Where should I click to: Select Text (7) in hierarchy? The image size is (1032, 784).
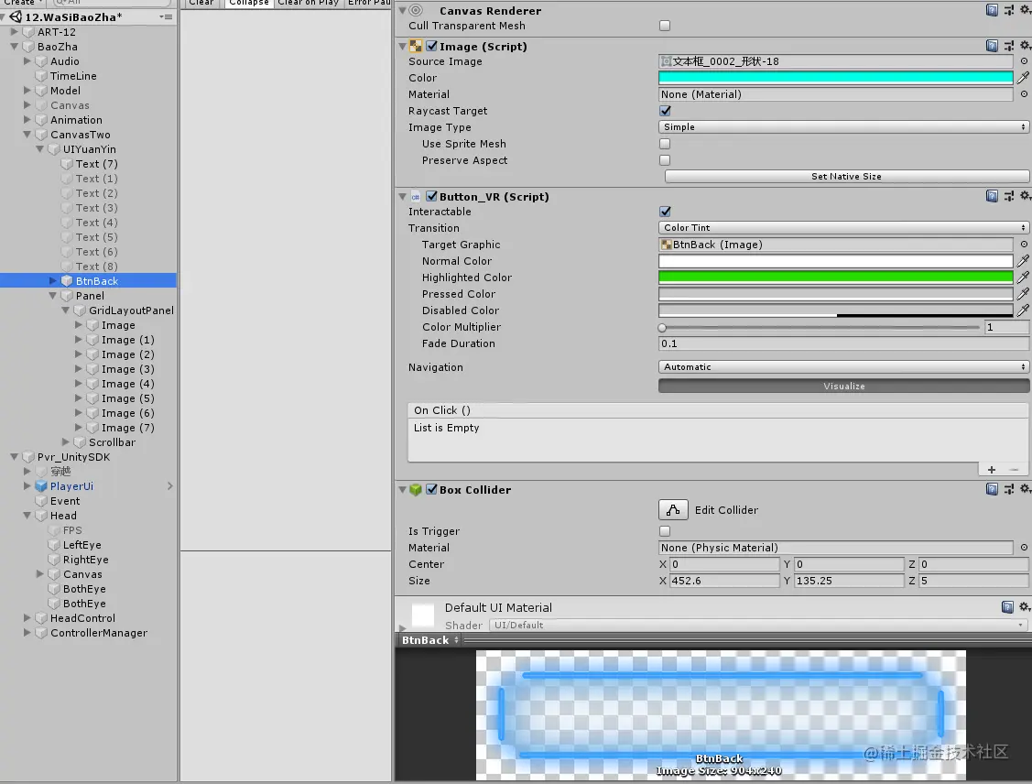(x=97, y=164)
